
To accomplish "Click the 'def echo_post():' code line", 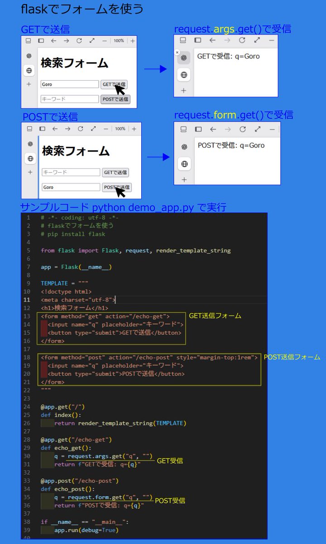I will click(68, 489).
